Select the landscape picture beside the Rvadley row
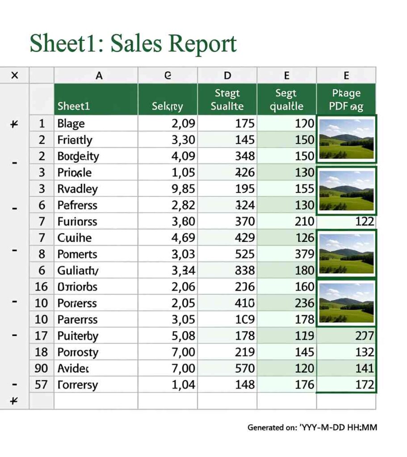The image size is (407, 457). [x=346, y=191]
